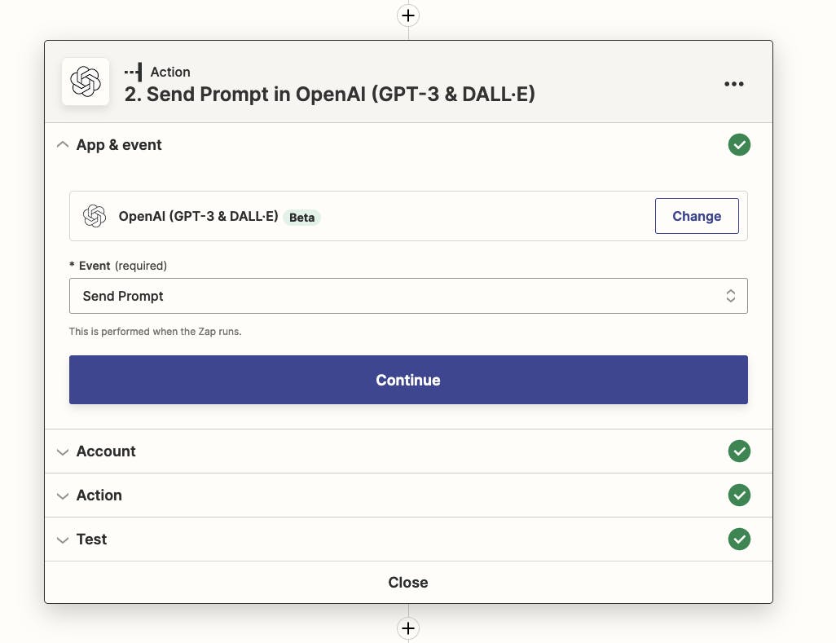Click the Continue button

(x=408, y=380)
